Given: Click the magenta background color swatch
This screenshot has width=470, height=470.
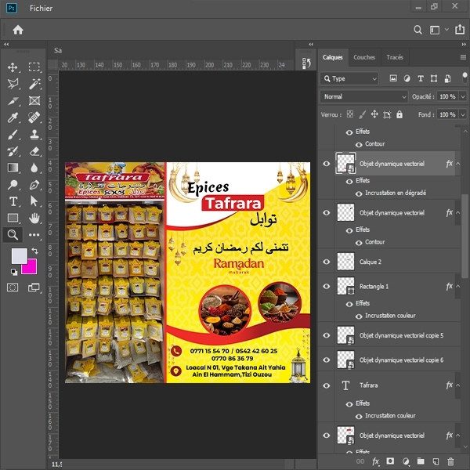Looking at the screenshot, I should tap(29, 266).
